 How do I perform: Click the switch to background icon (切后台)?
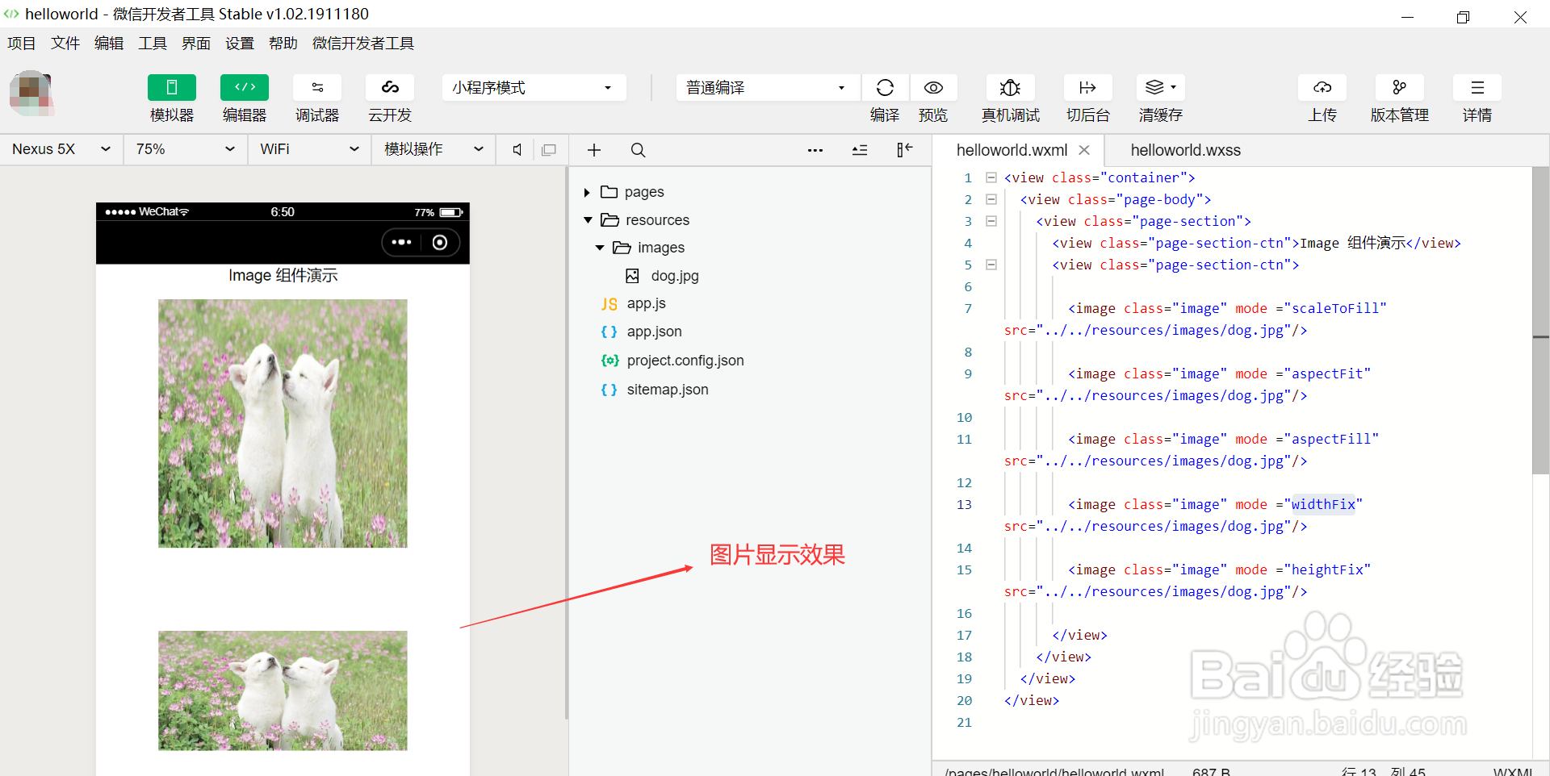point(1087,87)
